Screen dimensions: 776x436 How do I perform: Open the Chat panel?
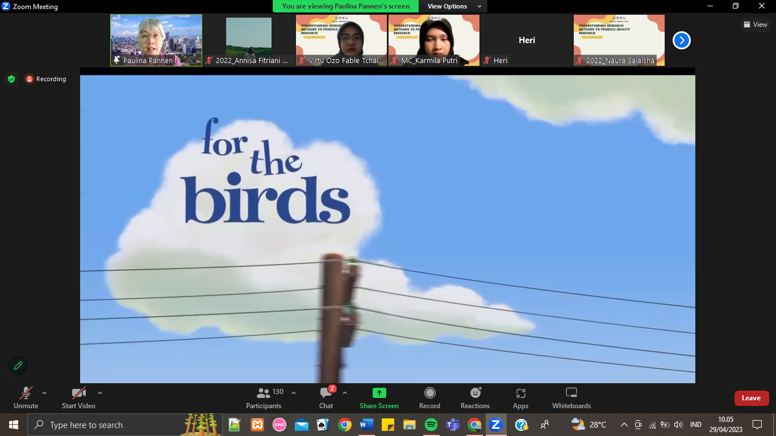point(326,398)
